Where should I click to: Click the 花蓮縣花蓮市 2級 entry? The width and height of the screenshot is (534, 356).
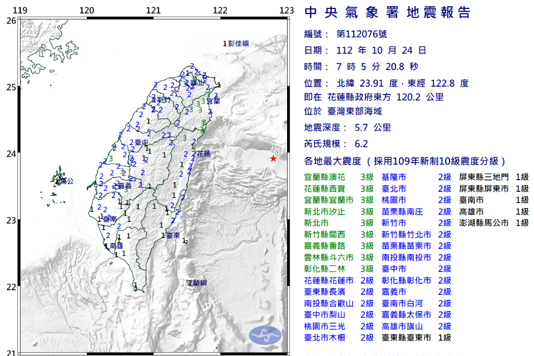pos(339,280)
